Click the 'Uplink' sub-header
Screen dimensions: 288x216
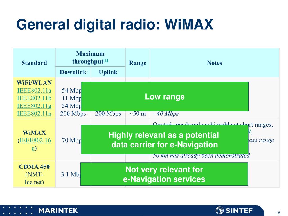pyautogui.click(x=108, y=72)
